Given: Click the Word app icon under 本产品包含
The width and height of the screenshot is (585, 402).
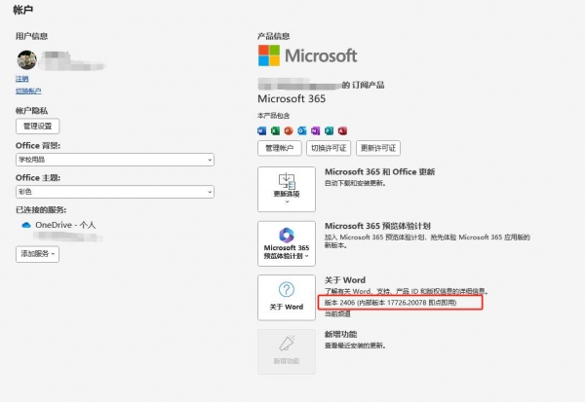Looking at the screenshot, I should pos(262,130).
